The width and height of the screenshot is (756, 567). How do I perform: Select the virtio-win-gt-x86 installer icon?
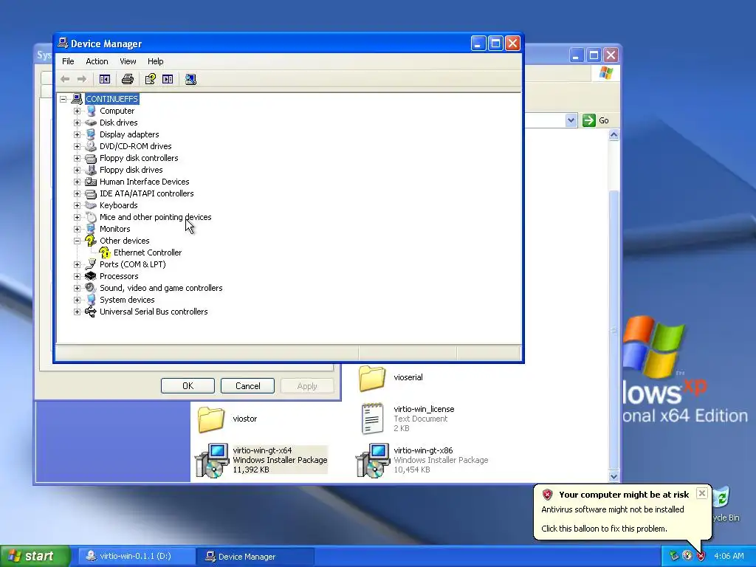pyautogui.click(x=372, y=461)
